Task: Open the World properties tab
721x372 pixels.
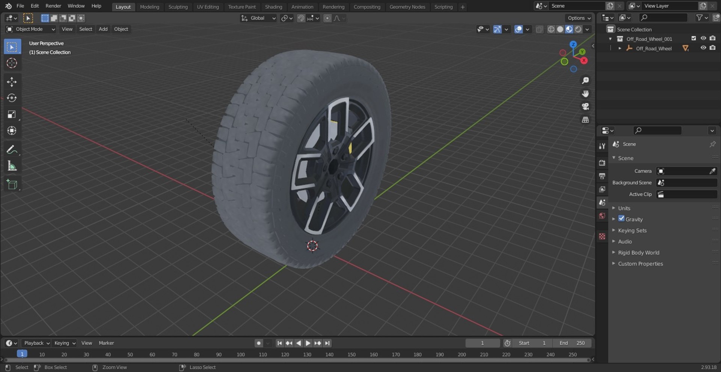Action: coord(602,215)
